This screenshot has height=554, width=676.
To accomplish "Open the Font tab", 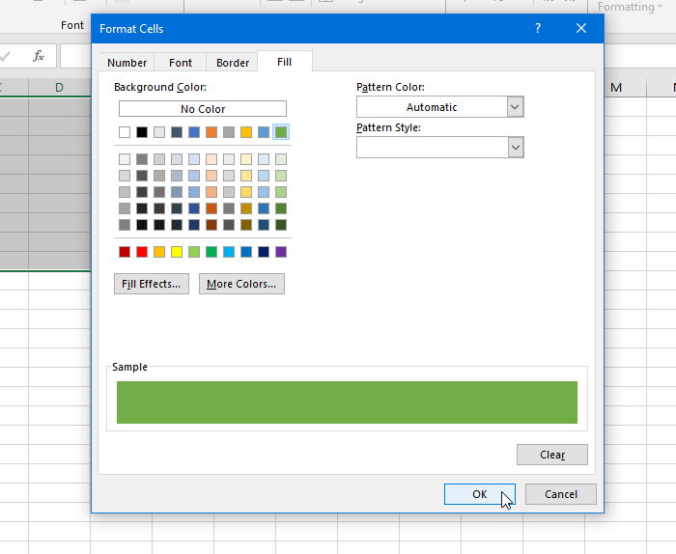I will (181, 63).
